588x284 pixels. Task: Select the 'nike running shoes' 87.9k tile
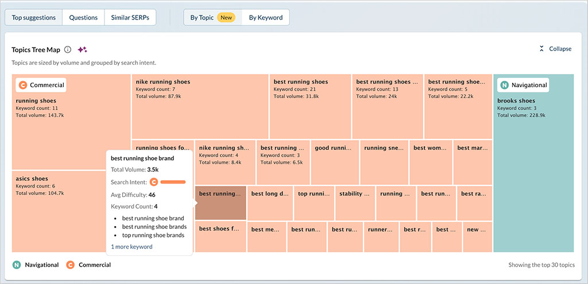(x=200, y=106)
